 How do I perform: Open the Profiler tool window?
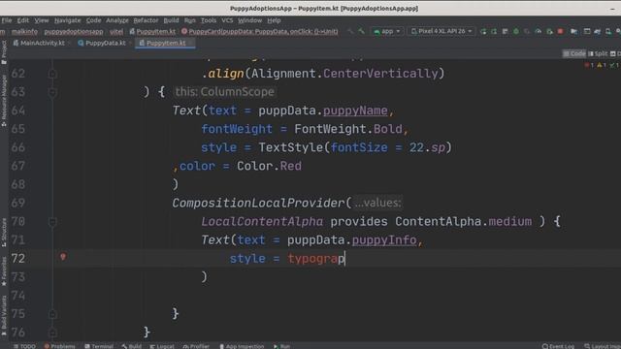coord(196,346)
